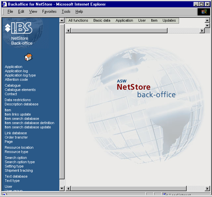Open the Tools menu
The image size is (212, 197).
(x=66, y=11)
